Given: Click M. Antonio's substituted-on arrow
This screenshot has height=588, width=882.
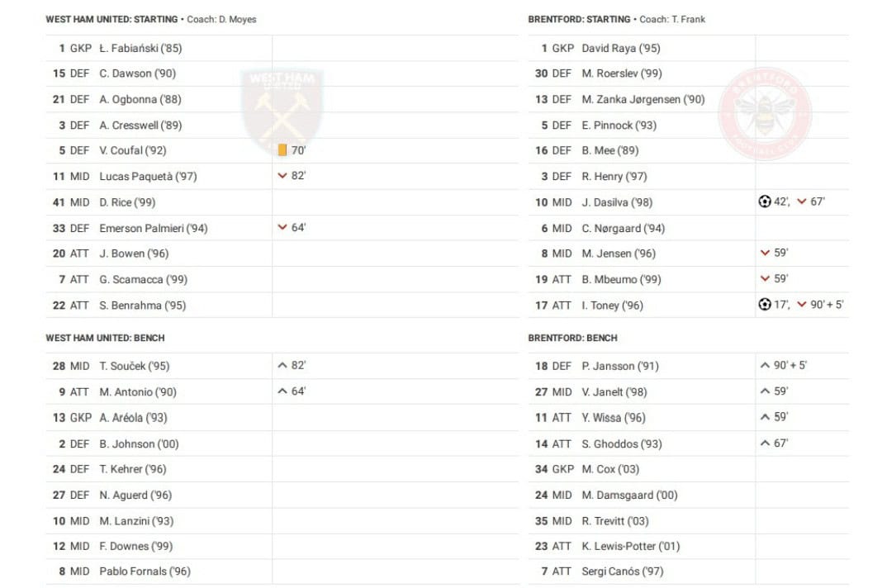Looking at the screenshot, I should [x=282, y=391].
